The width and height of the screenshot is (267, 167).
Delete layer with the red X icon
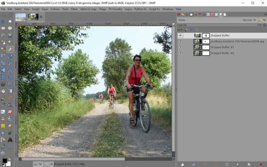(x=261, y=164)
